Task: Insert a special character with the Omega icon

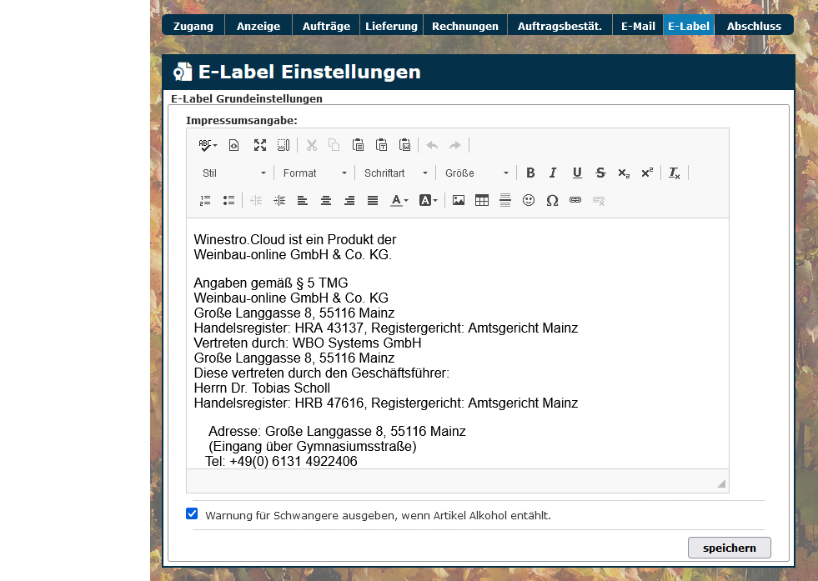Action: click(x=552, y=200)
